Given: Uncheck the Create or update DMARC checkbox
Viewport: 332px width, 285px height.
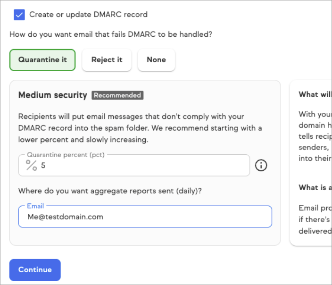Looking at the screenshot, I should [x=19, y=15].
